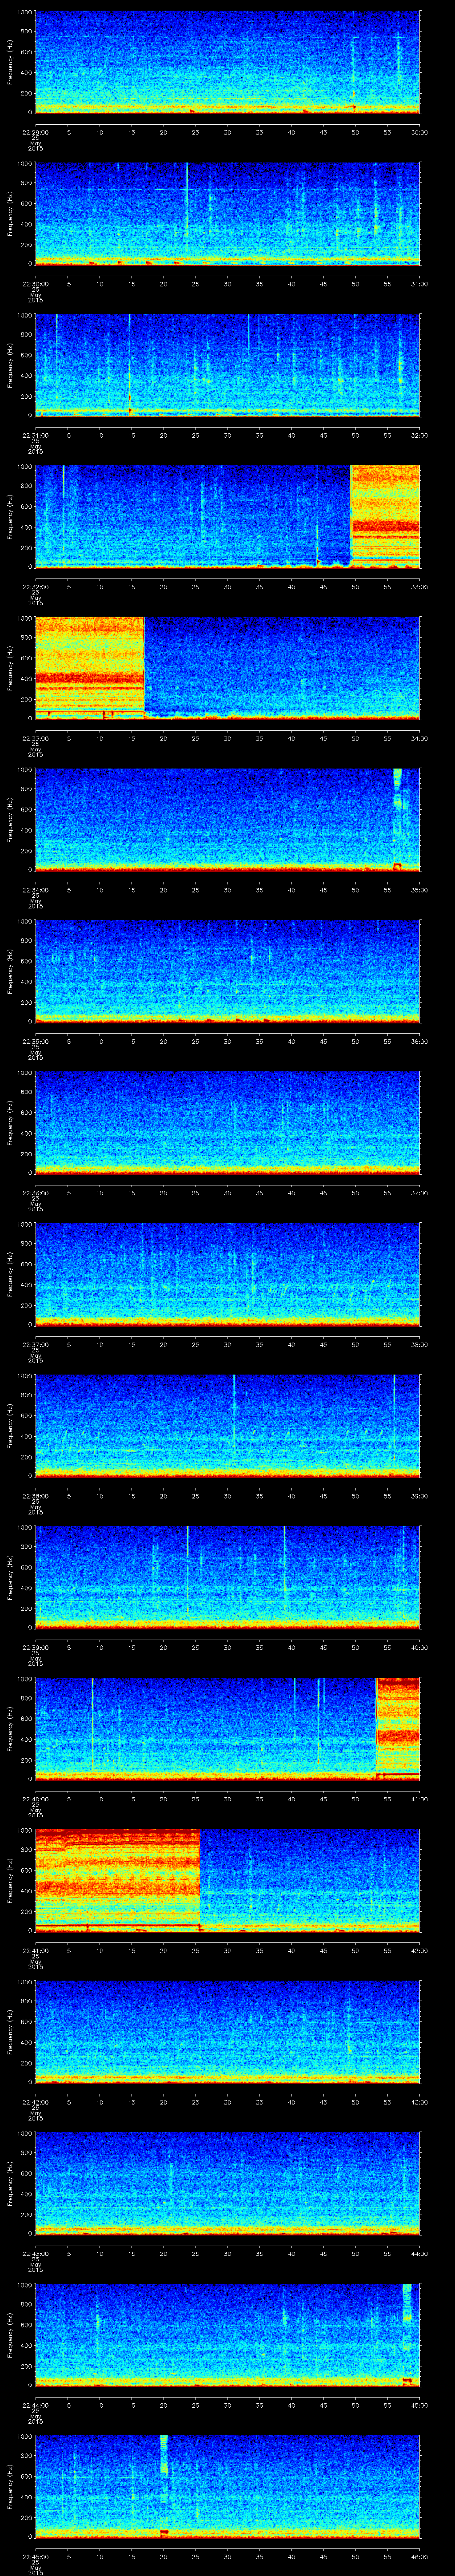455x2576 pixels.
Task: Click the 22:34:00 start time label
Action: click(35, 890)
